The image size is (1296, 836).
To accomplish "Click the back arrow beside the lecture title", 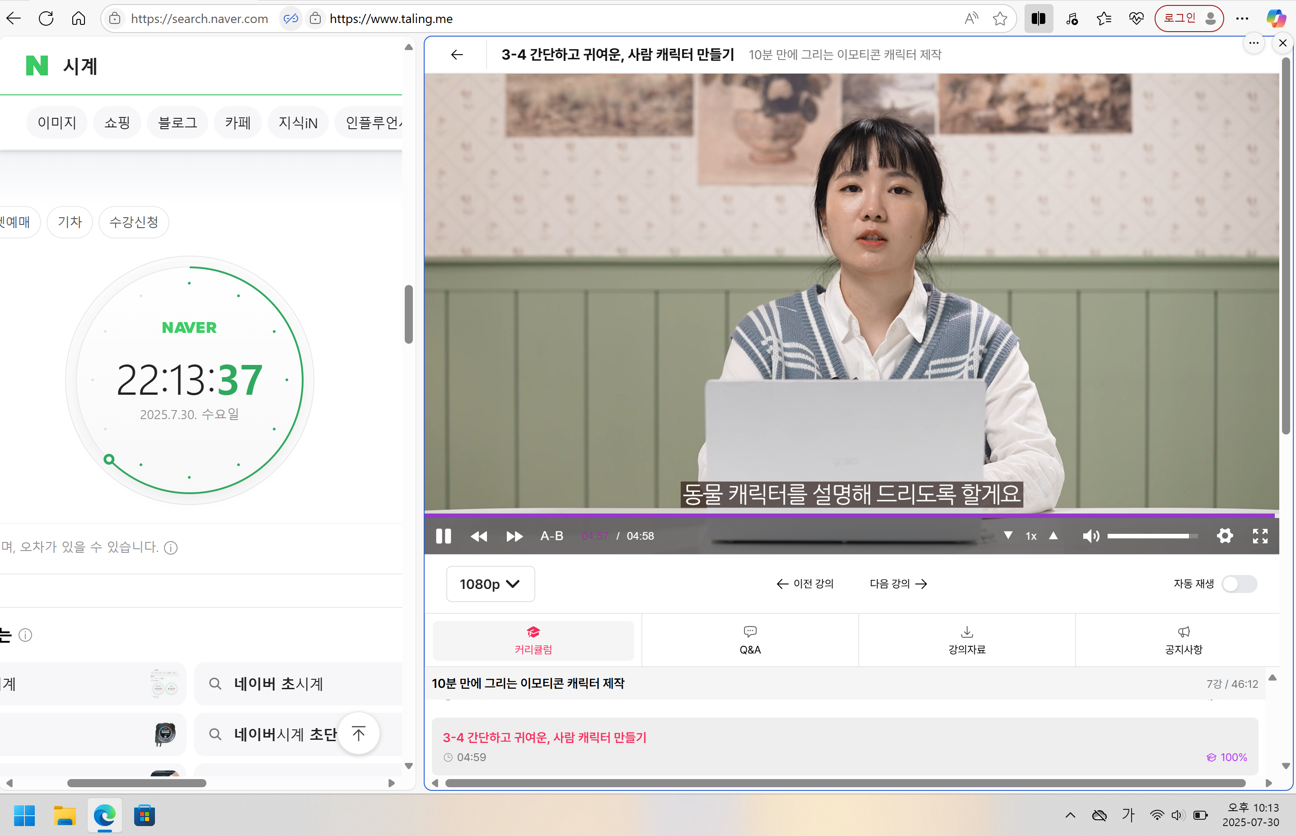I will (457, 54).
